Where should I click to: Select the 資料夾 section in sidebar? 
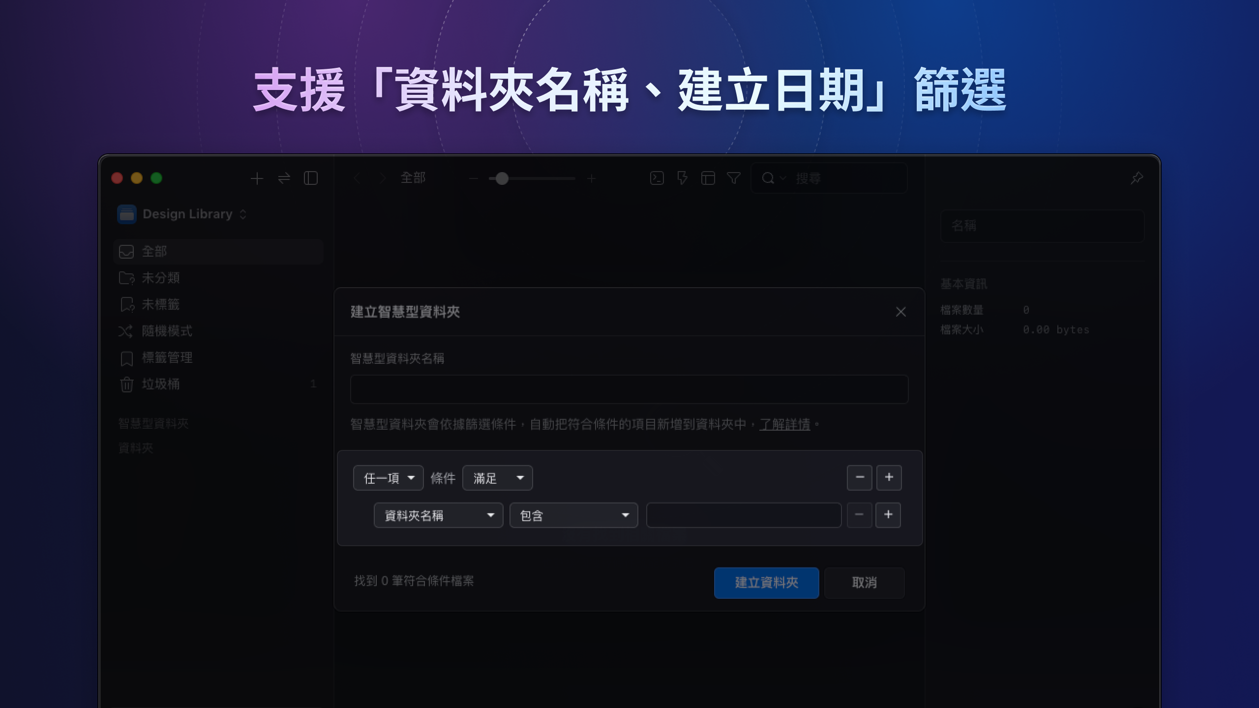pos(136,448)
